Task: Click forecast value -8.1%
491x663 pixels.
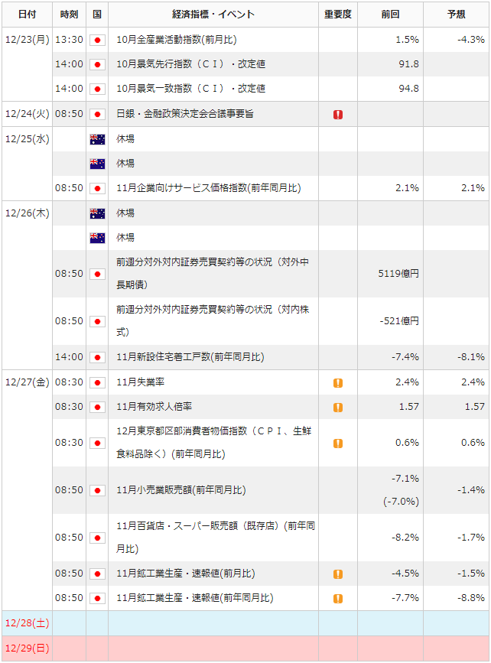Action: 470,357
